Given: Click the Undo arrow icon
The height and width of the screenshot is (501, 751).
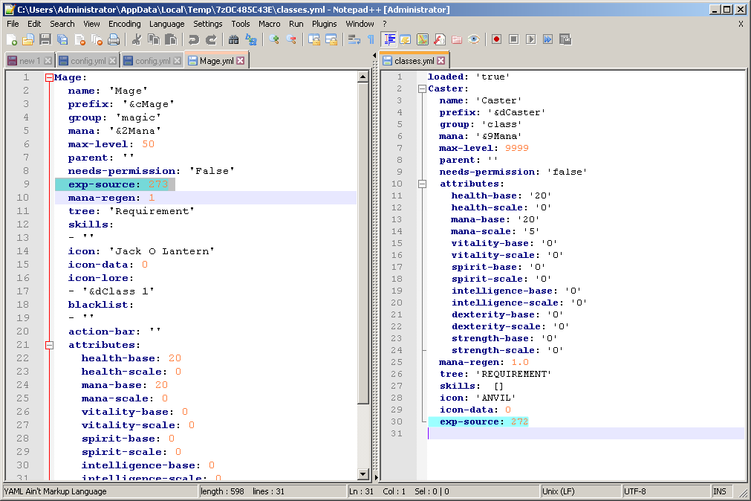Looking at the screenshot, I should click(x=194, y=39).
